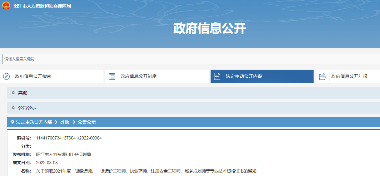Go to 公告公示 in breadcrumb path

coord(87,122)
